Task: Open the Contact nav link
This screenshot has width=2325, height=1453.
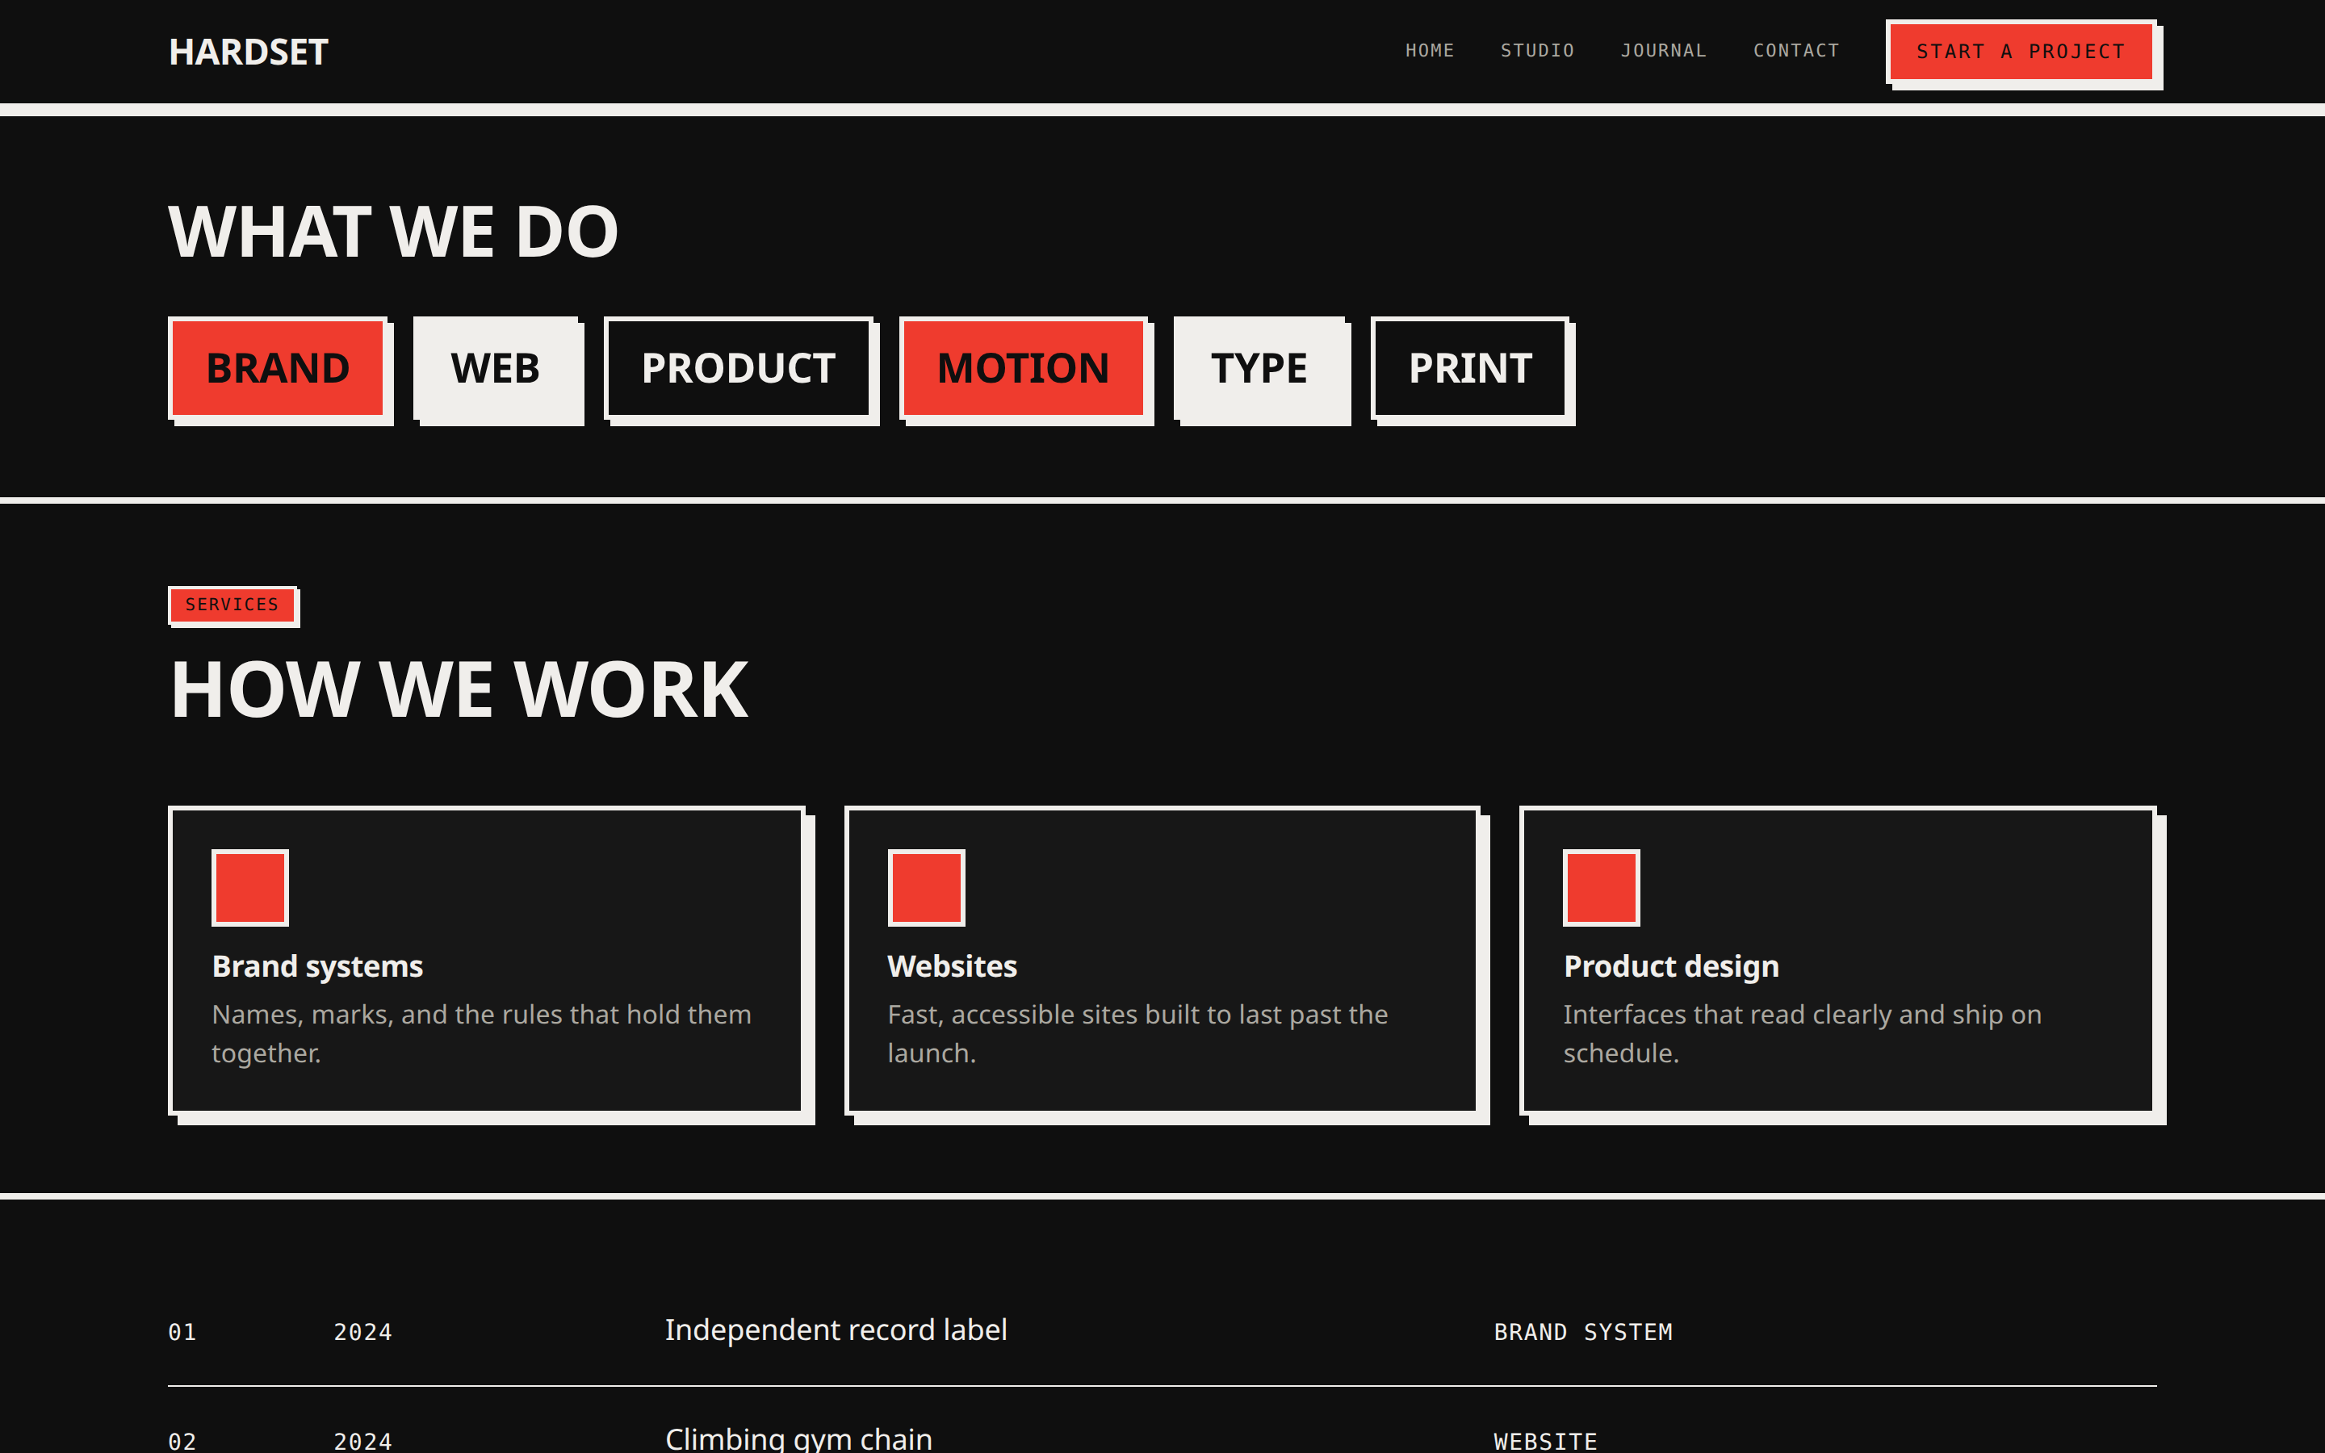Action: click(x=1795, y=51)
